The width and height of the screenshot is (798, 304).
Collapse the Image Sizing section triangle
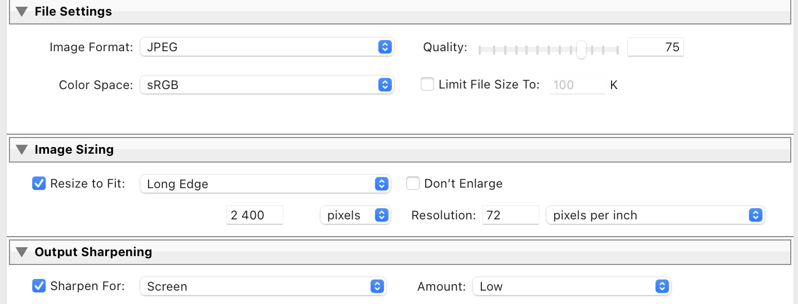click(x=22, y=149)
